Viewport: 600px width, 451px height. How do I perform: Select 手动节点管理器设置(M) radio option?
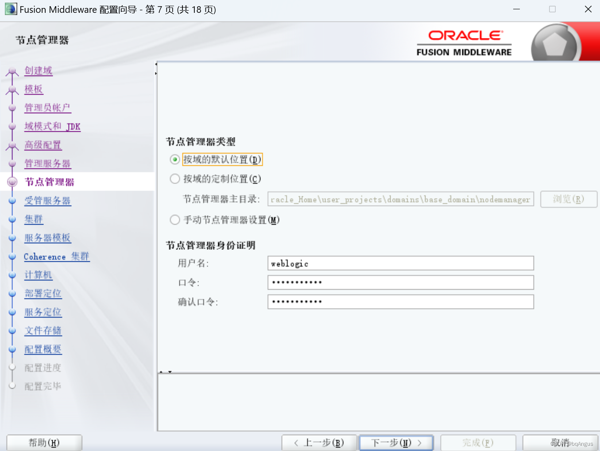(x=175, y=220)
